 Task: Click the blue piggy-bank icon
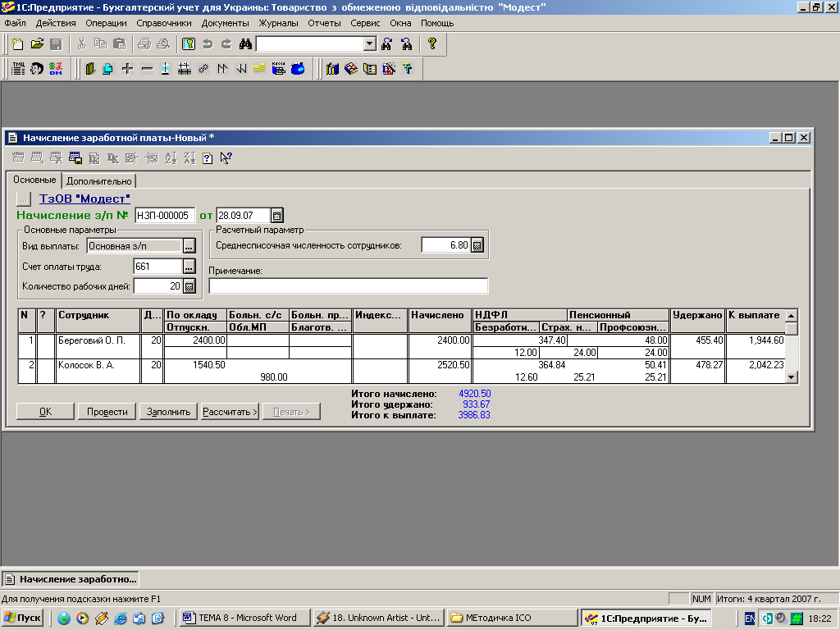pos(298,69)
